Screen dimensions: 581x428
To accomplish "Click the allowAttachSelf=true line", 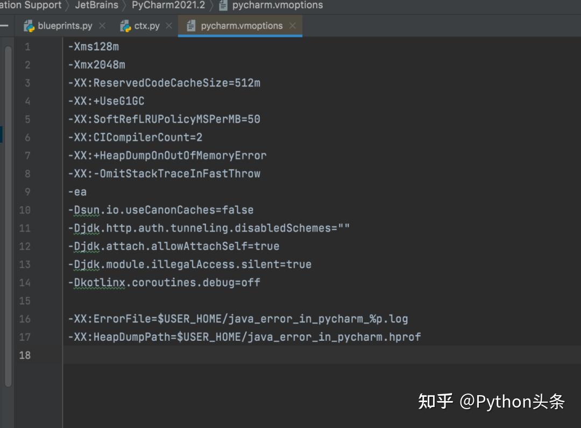I will pos(174,247).
